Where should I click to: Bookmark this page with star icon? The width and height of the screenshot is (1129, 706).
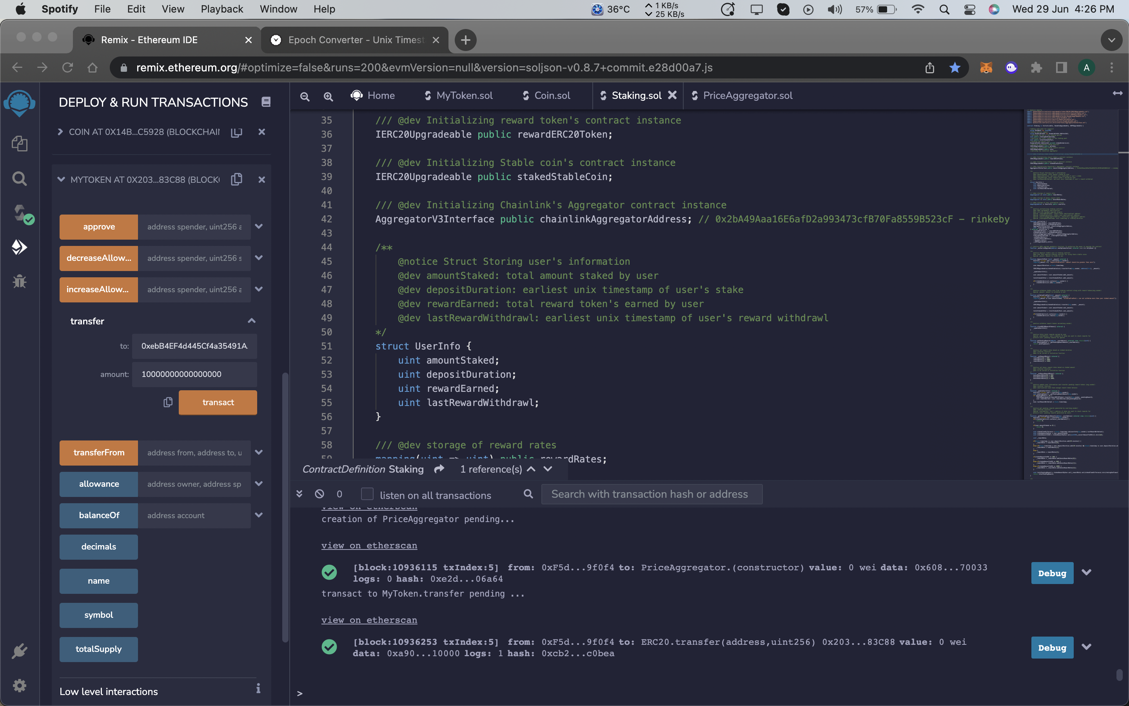pos(955,68)
